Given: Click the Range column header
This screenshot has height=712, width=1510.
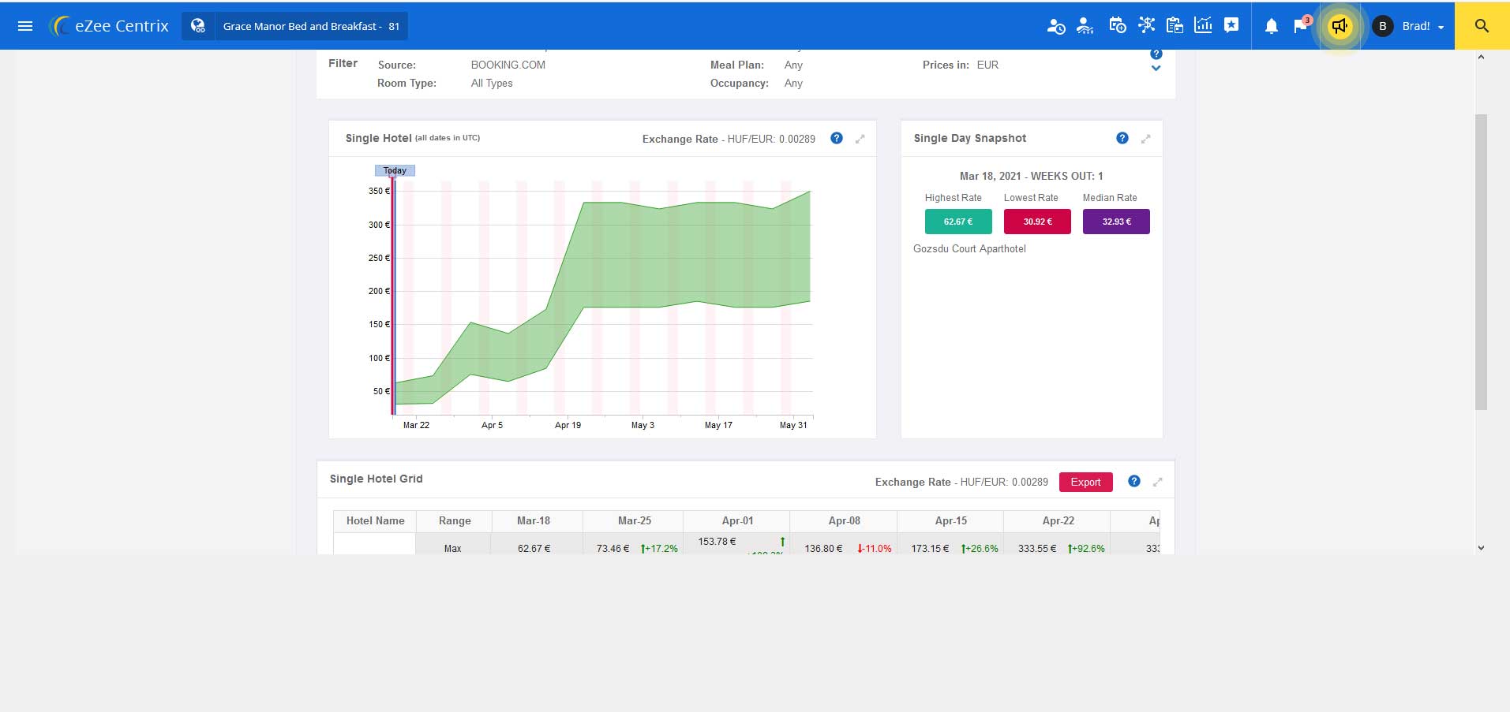Looking at the screenshot, I should click(x=455, y=521).
